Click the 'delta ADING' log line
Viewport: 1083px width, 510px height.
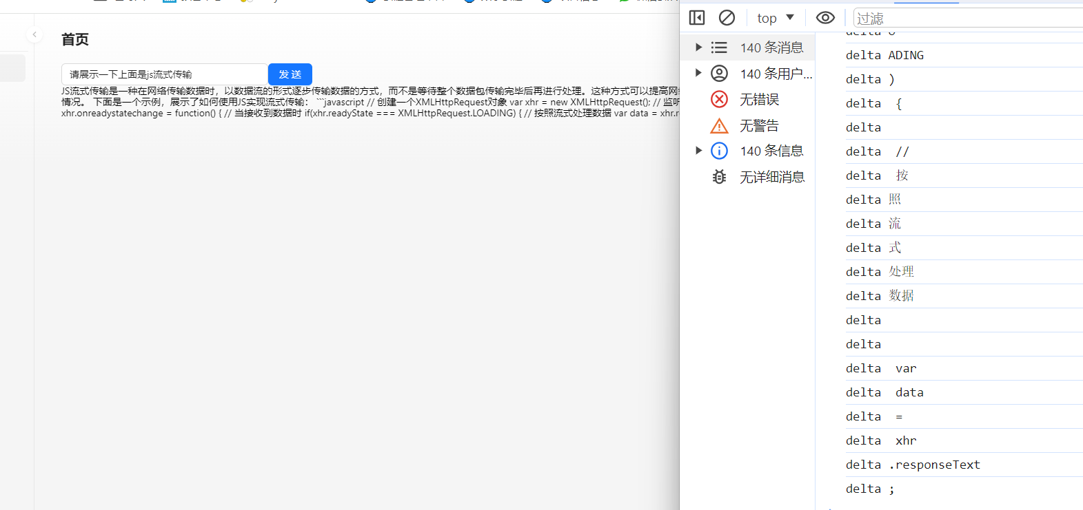click(x=964, y=55)
